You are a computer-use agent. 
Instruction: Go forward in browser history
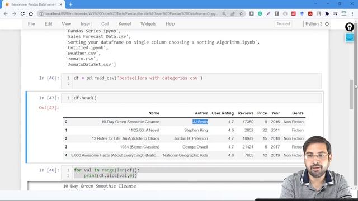(14, 13)
